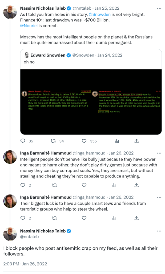Repost Inga's tweet about smart Jews
Image resolution: width=165 pixels, height=274 pixels.
click(54, 218)
